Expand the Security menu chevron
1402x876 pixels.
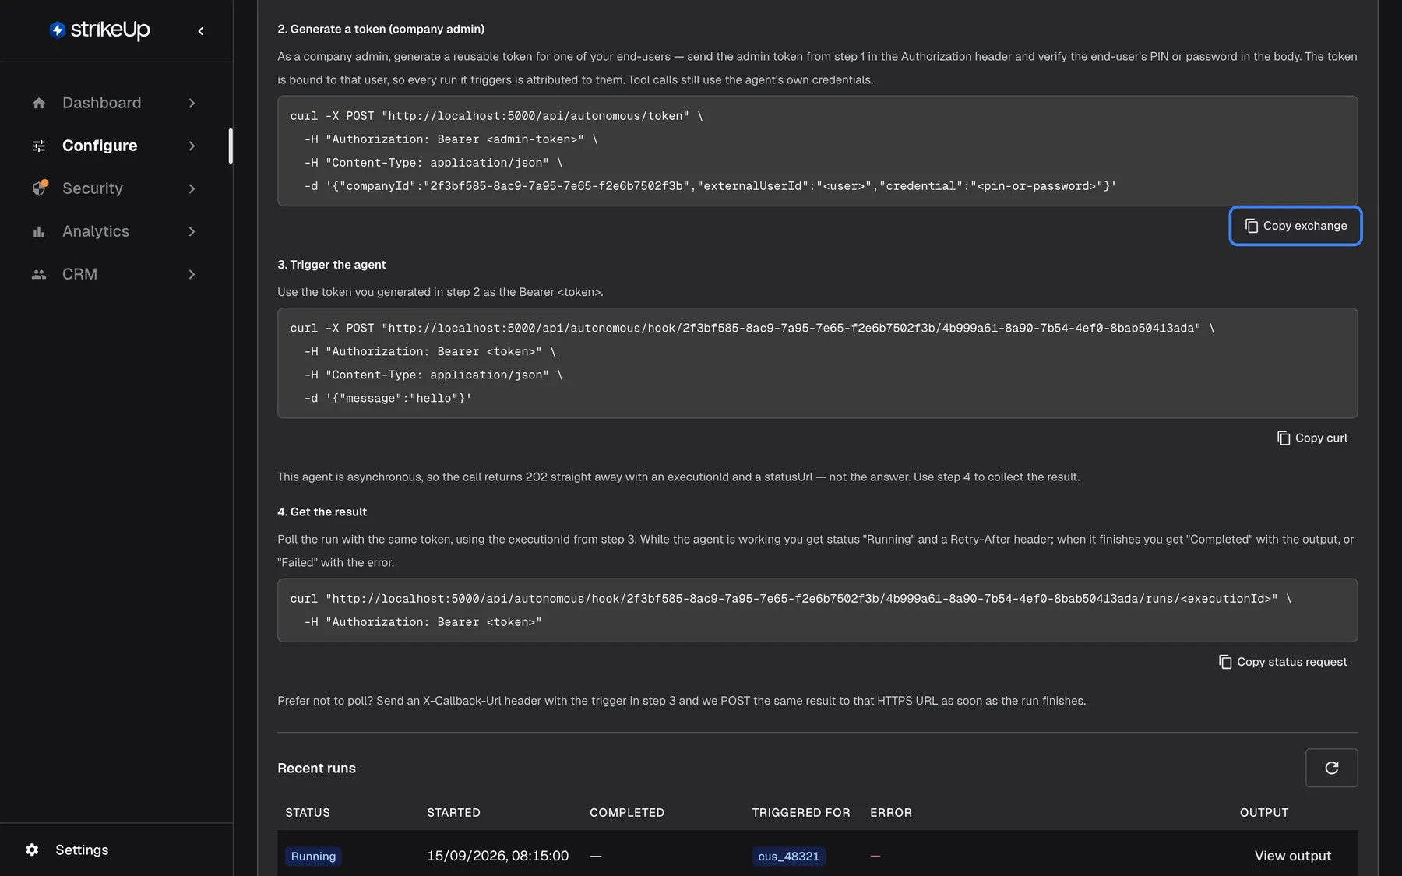tap(192, 188)
